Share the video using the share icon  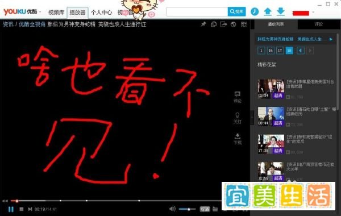tap(223, 24)
